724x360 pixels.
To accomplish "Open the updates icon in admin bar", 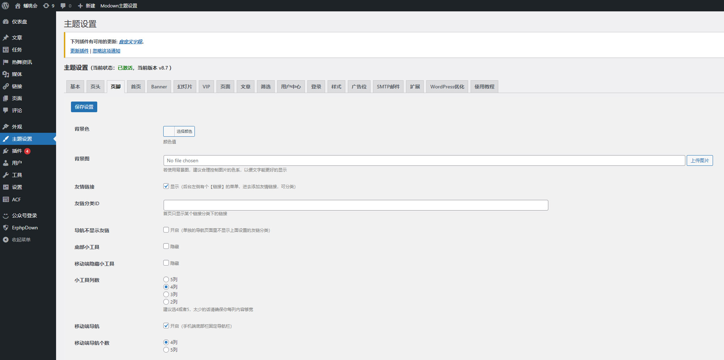I will [x=46, y=6].
